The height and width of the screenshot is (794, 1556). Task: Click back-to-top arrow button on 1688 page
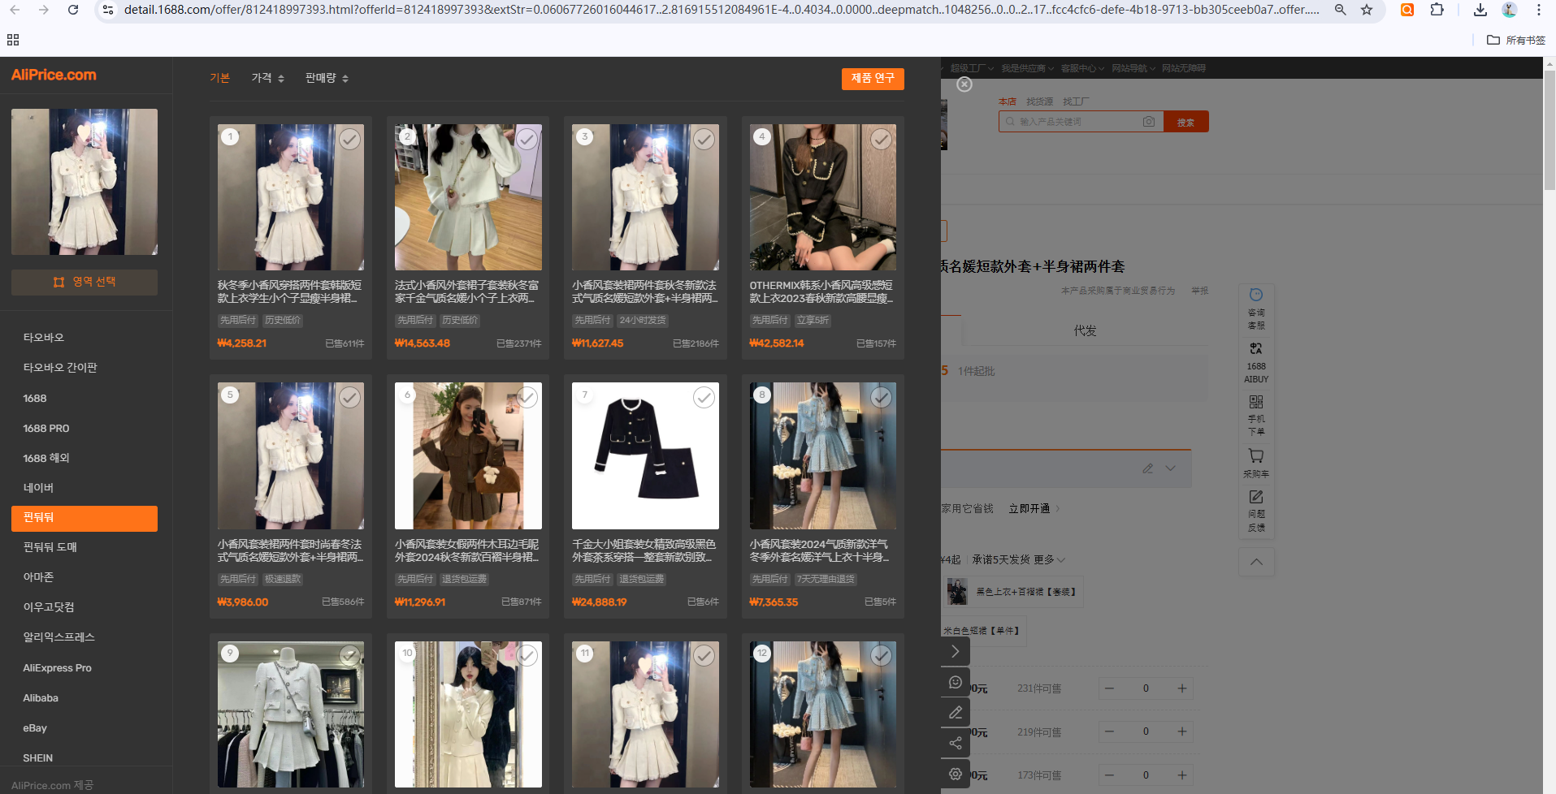(x=1256, y=562)
